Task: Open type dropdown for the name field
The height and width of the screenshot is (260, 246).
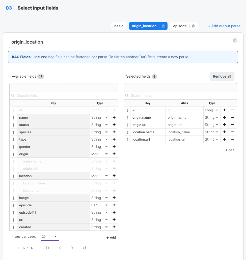Action: [100, 117]
